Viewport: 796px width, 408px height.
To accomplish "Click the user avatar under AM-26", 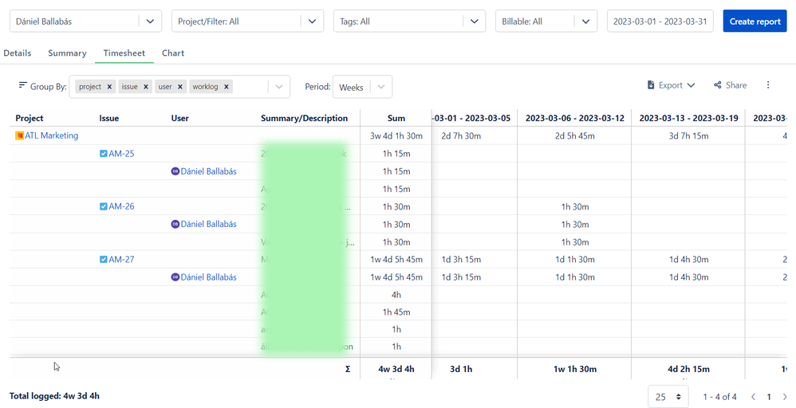I will [x=175, y=224].
